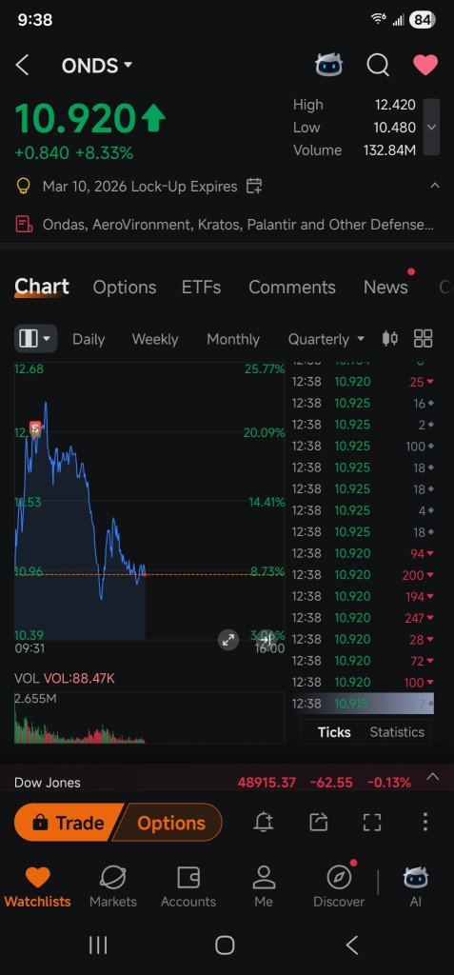454x975 pixels.
Task: Collapse the Dow Jones index bar chevron
Action: 433,777
